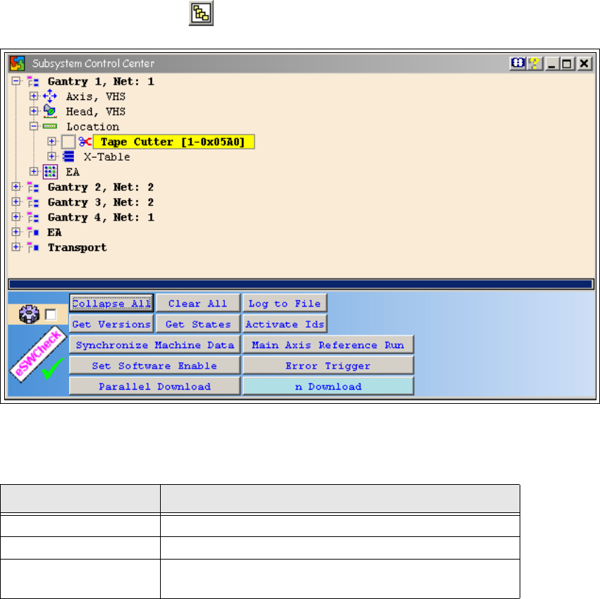The width and height of the screenshot is (600, 599).
Task: Click the Get States button
Action: (x=198, y=324)
